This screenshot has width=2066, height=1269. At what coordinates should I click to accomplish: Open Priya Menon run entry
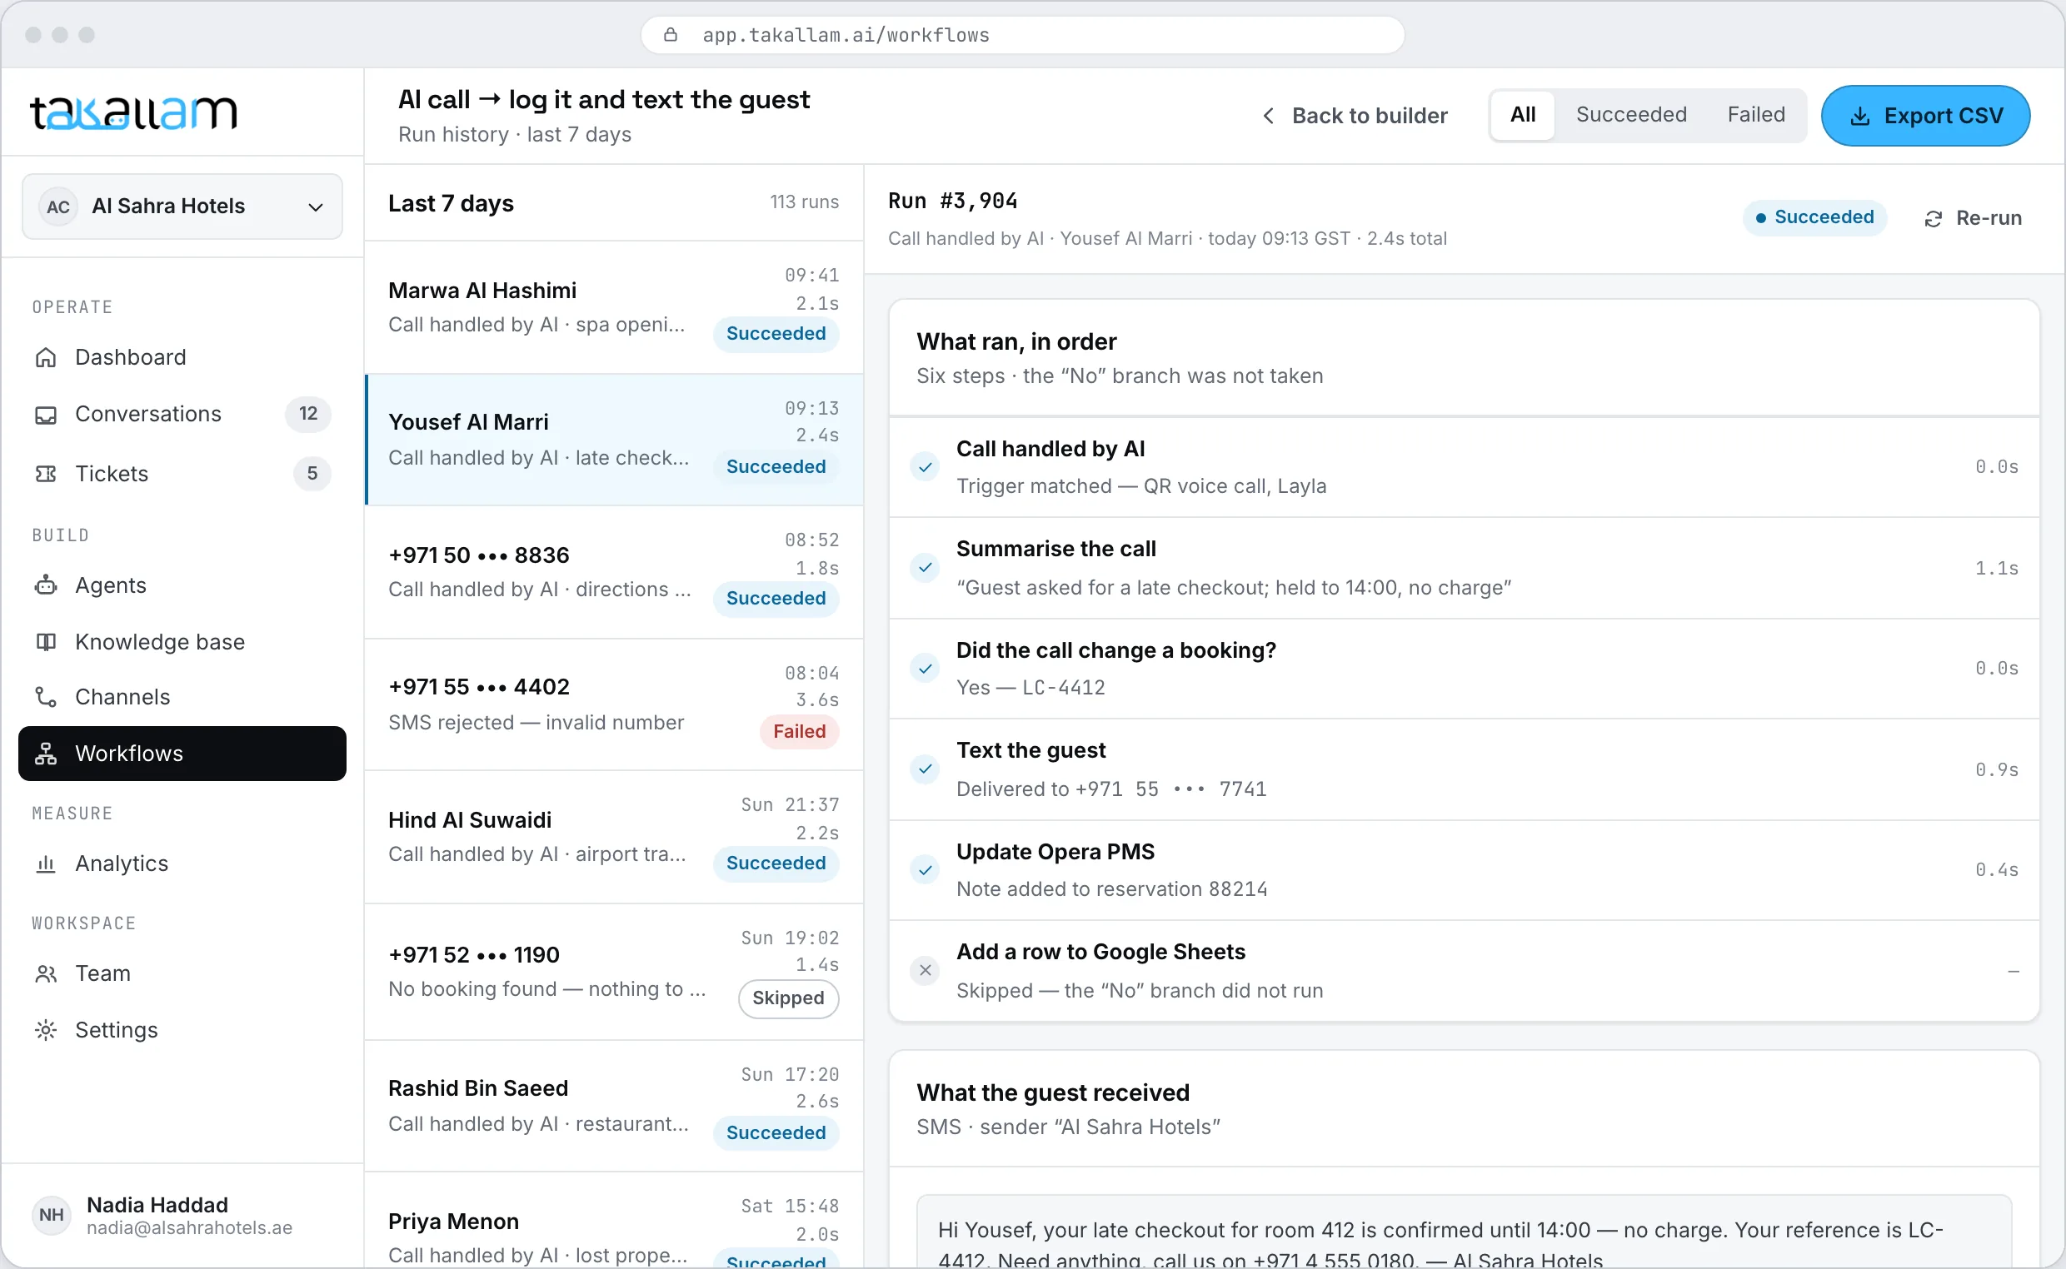click(615, 1222)
